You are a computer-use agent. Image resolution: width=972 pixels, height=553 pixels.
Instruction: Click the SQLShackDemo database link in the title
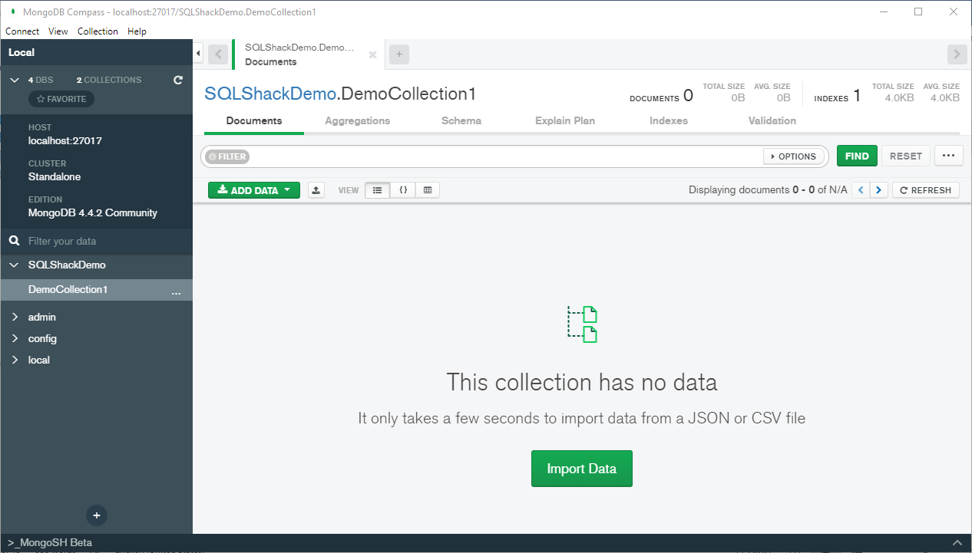coord(270,94)
